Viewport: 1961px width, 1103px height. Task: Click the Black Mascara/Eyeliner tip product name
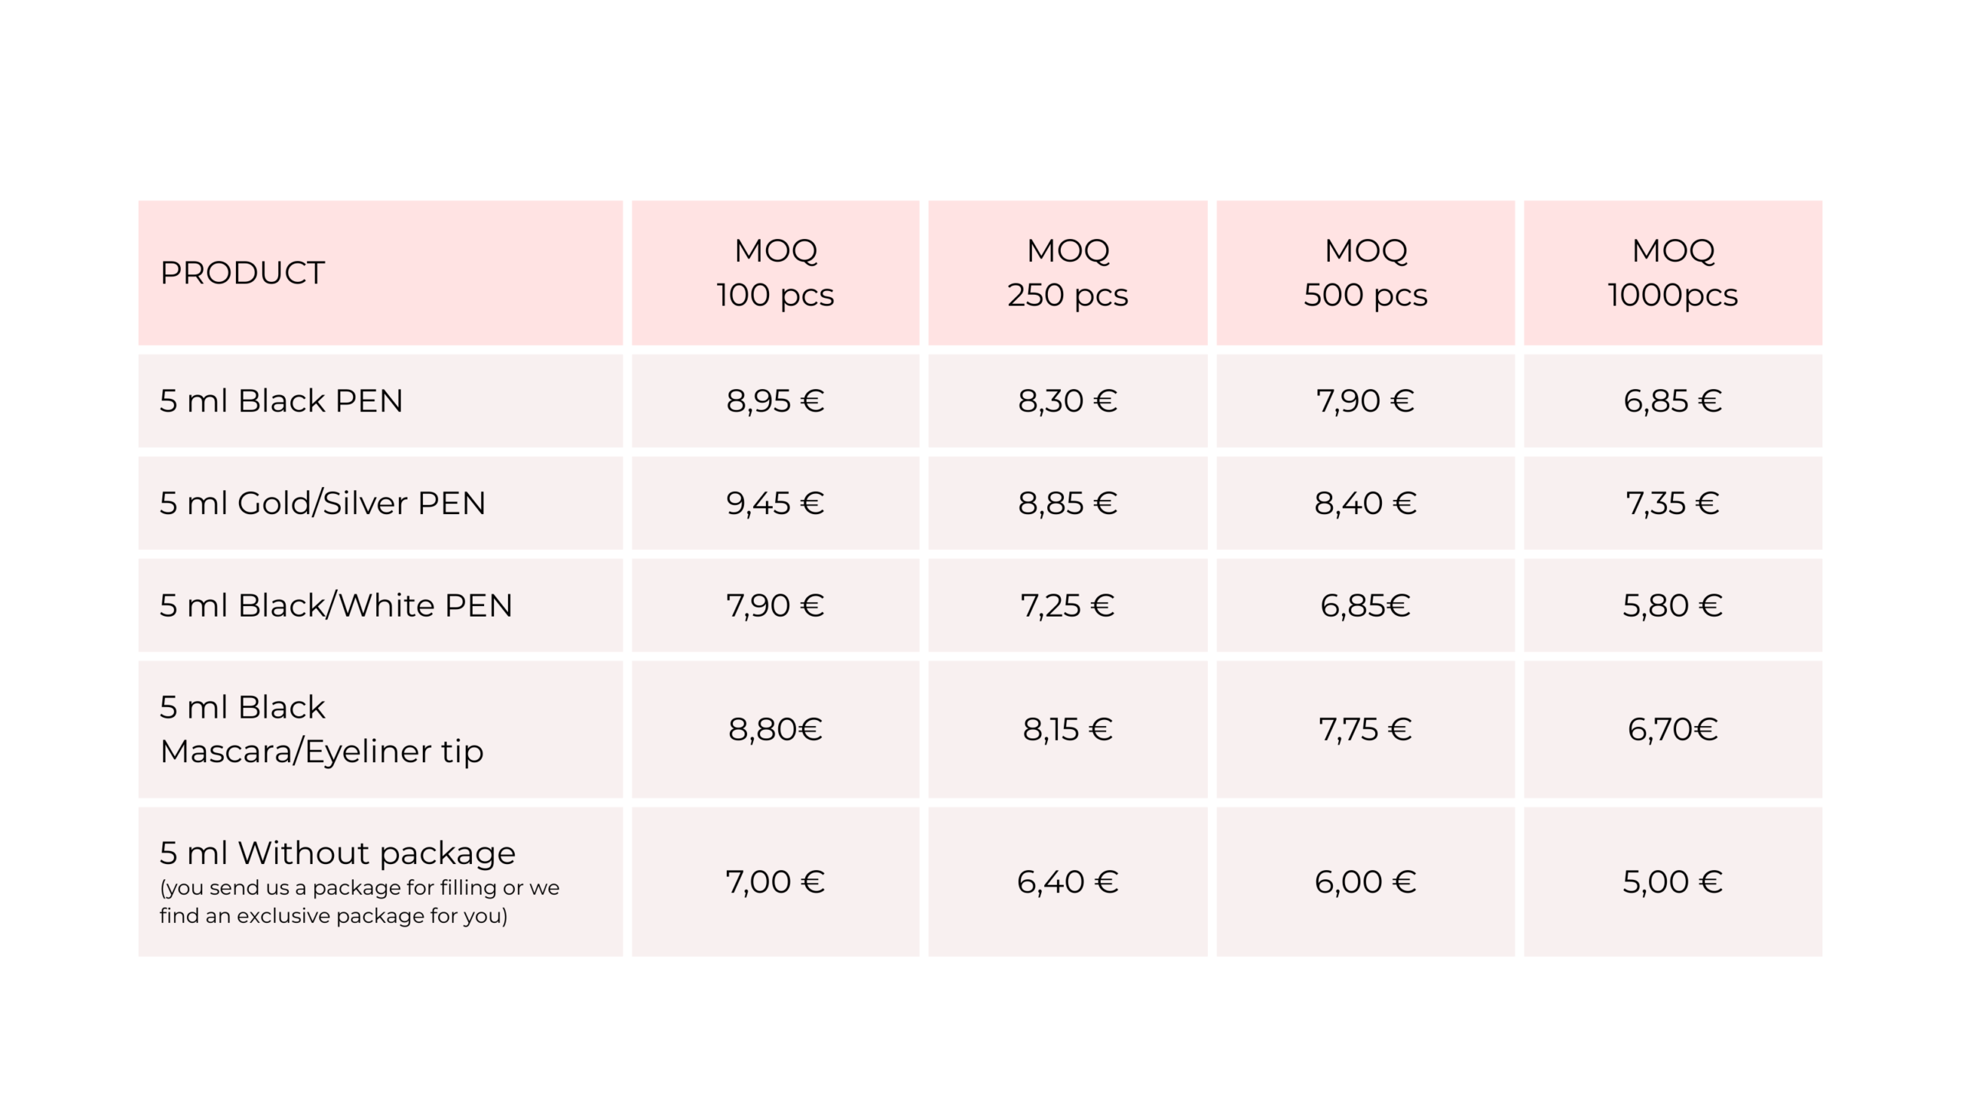point(322,729)
